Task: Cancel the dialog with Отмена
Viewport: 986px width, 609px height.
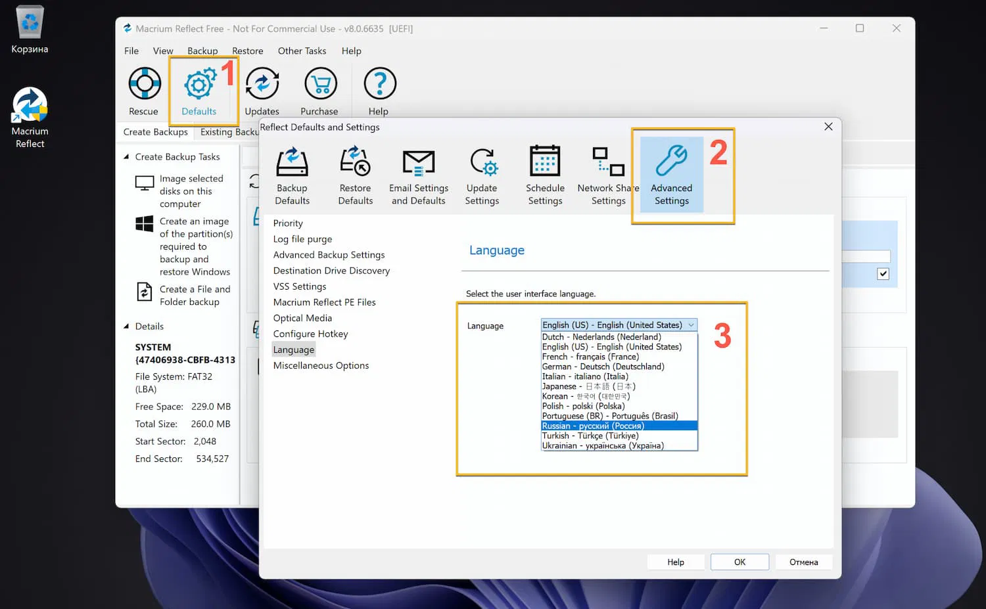Action: pyautogui.click(x=804, y=562)
